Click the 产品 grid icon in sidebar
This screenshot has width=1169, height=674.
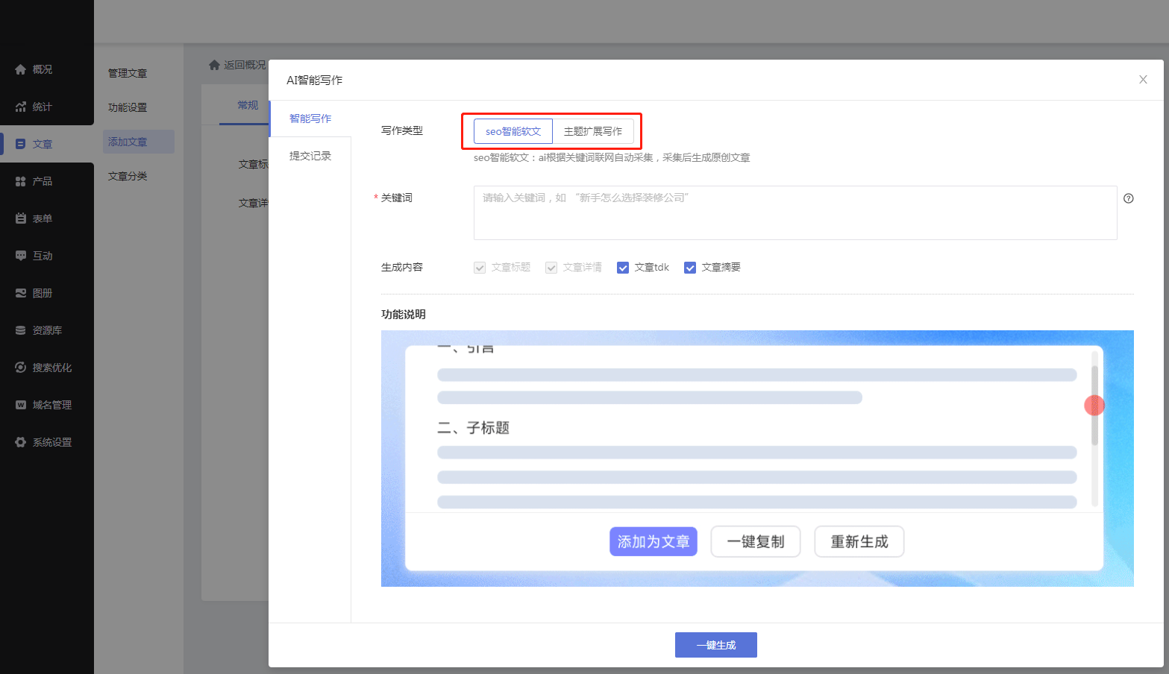(x=21, y=181)
